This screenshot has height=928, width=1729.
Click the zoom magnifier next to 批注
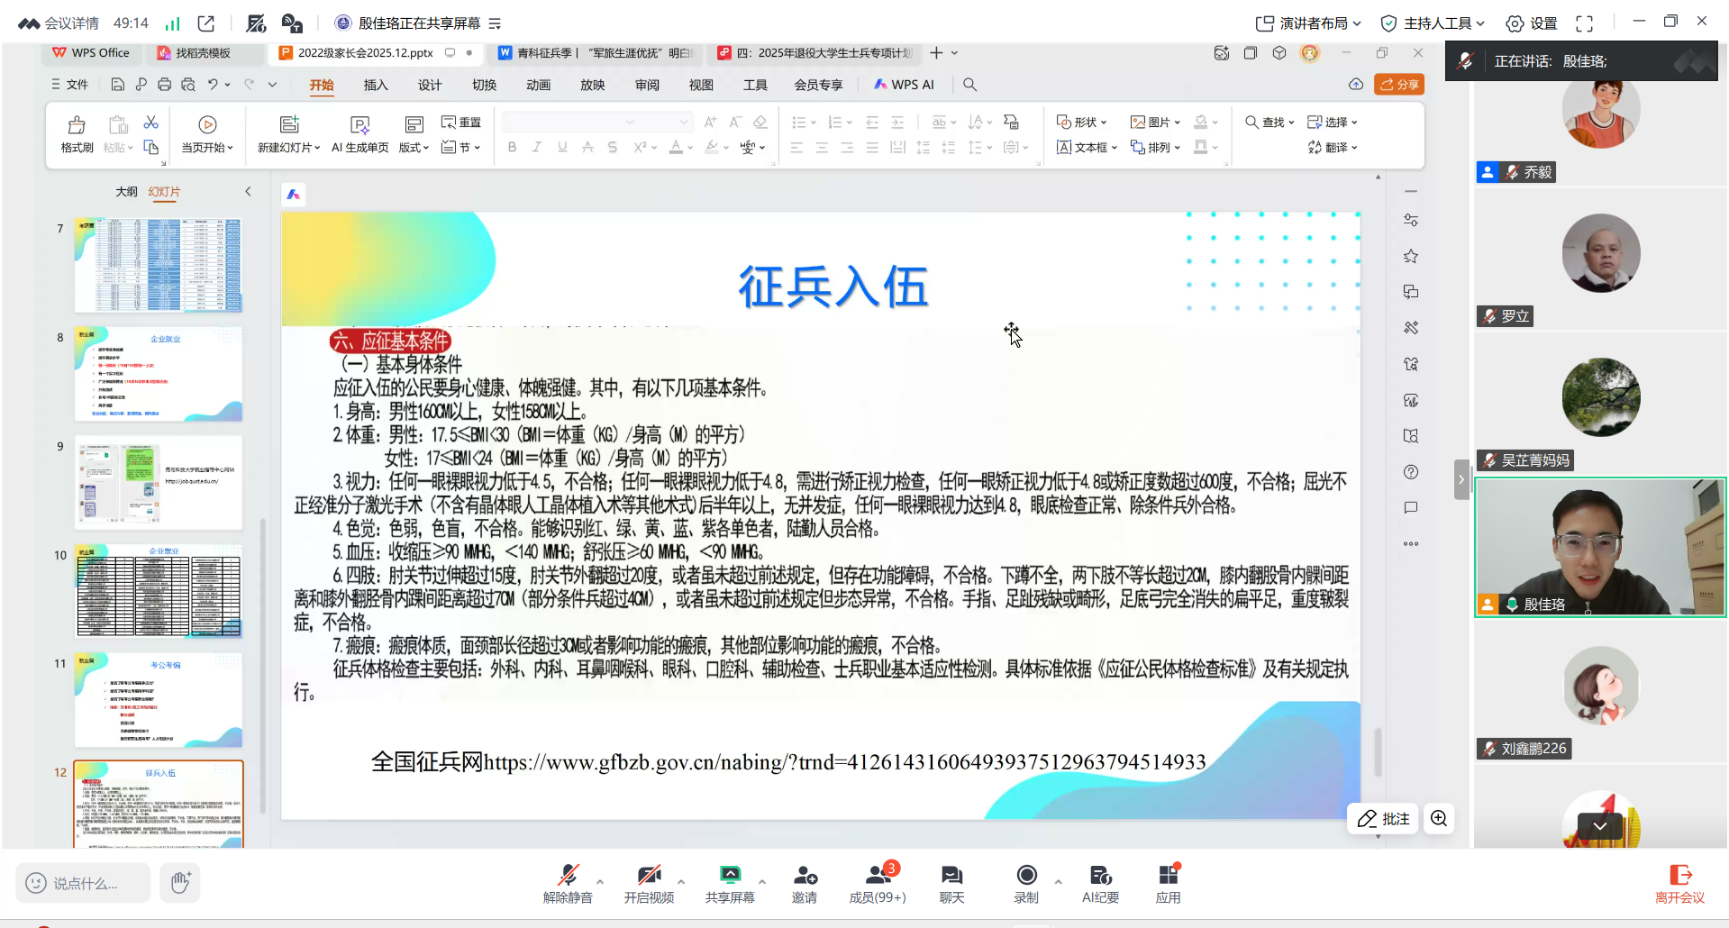click(1439, 818)
